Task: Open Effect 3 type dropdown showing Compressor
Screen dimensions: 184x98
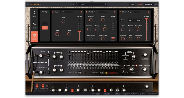Action: [134, 12]
